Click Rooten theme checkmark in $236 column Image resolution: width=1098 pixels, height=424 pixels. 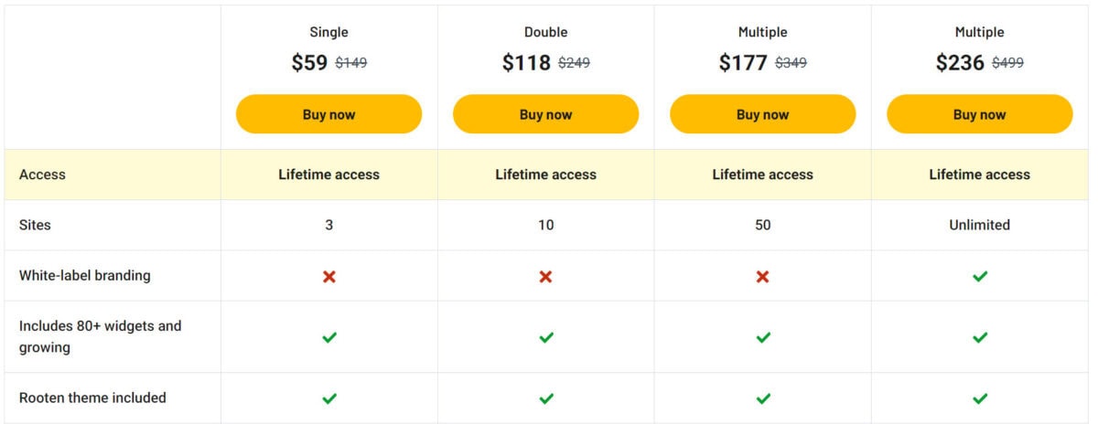pos(980,398)
